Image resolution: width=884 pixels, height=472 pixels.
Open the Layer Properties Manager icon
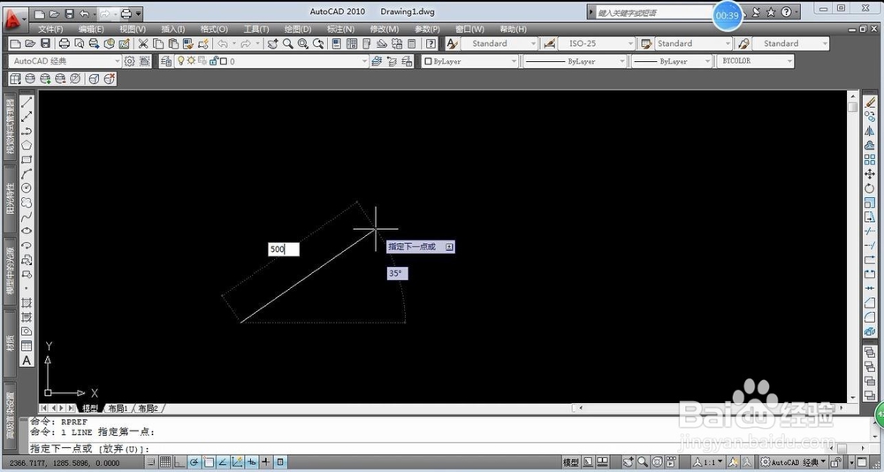pos(166,62)
